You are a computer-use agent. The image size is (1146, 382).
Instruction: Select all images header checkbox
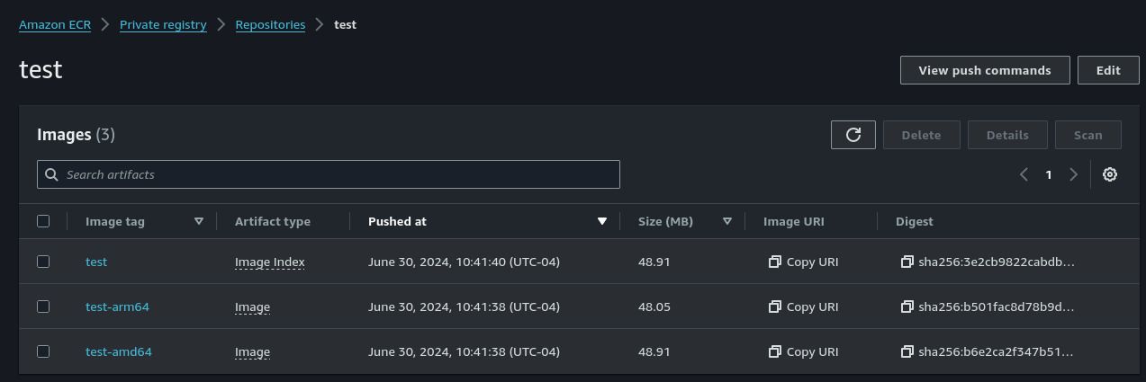[x=43, y=221]
